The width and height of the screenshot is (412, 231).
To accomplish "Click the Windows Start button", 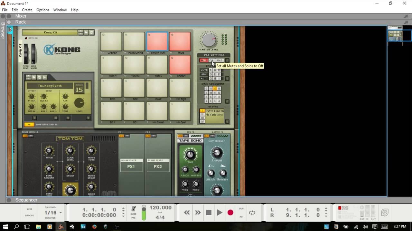I will pyautogui.click(x=5, y=227).
